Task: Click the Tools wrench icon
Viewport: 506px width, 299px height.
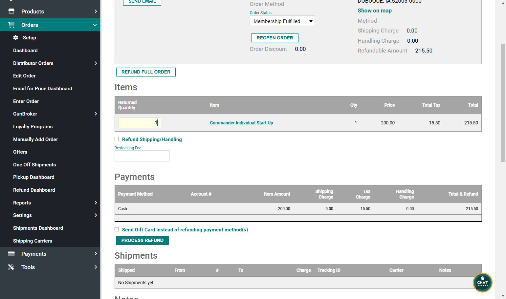Action: pyautogui.click(x=11, y=267)
